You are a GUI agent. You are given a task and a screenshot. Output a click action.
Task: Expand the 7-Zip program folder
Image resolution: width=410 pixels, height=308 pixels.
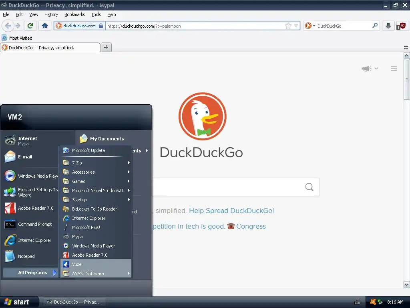[x=96, y=163]
